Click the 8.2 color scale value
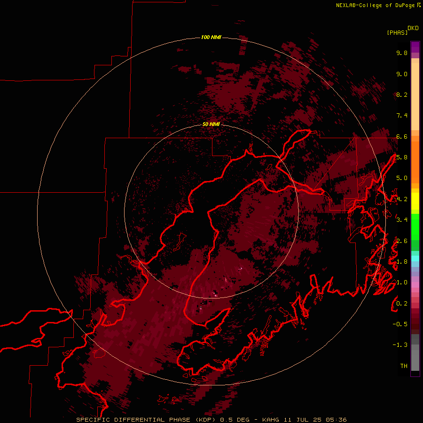The image size is (423, 423). tap(402, 94)
